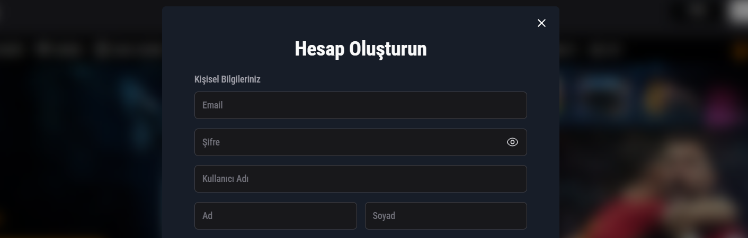The height and width of the screenshot is (238, 748).
Task: Close the Hesap Oluşturun dialog
Action: (x=541, y=23)
